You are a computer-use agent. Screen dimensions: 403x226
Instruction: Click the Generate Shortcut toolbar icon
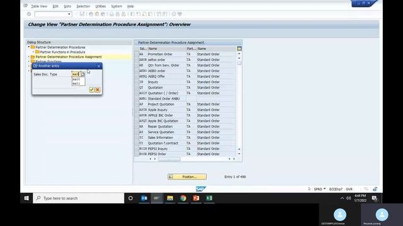coord(165,14)
